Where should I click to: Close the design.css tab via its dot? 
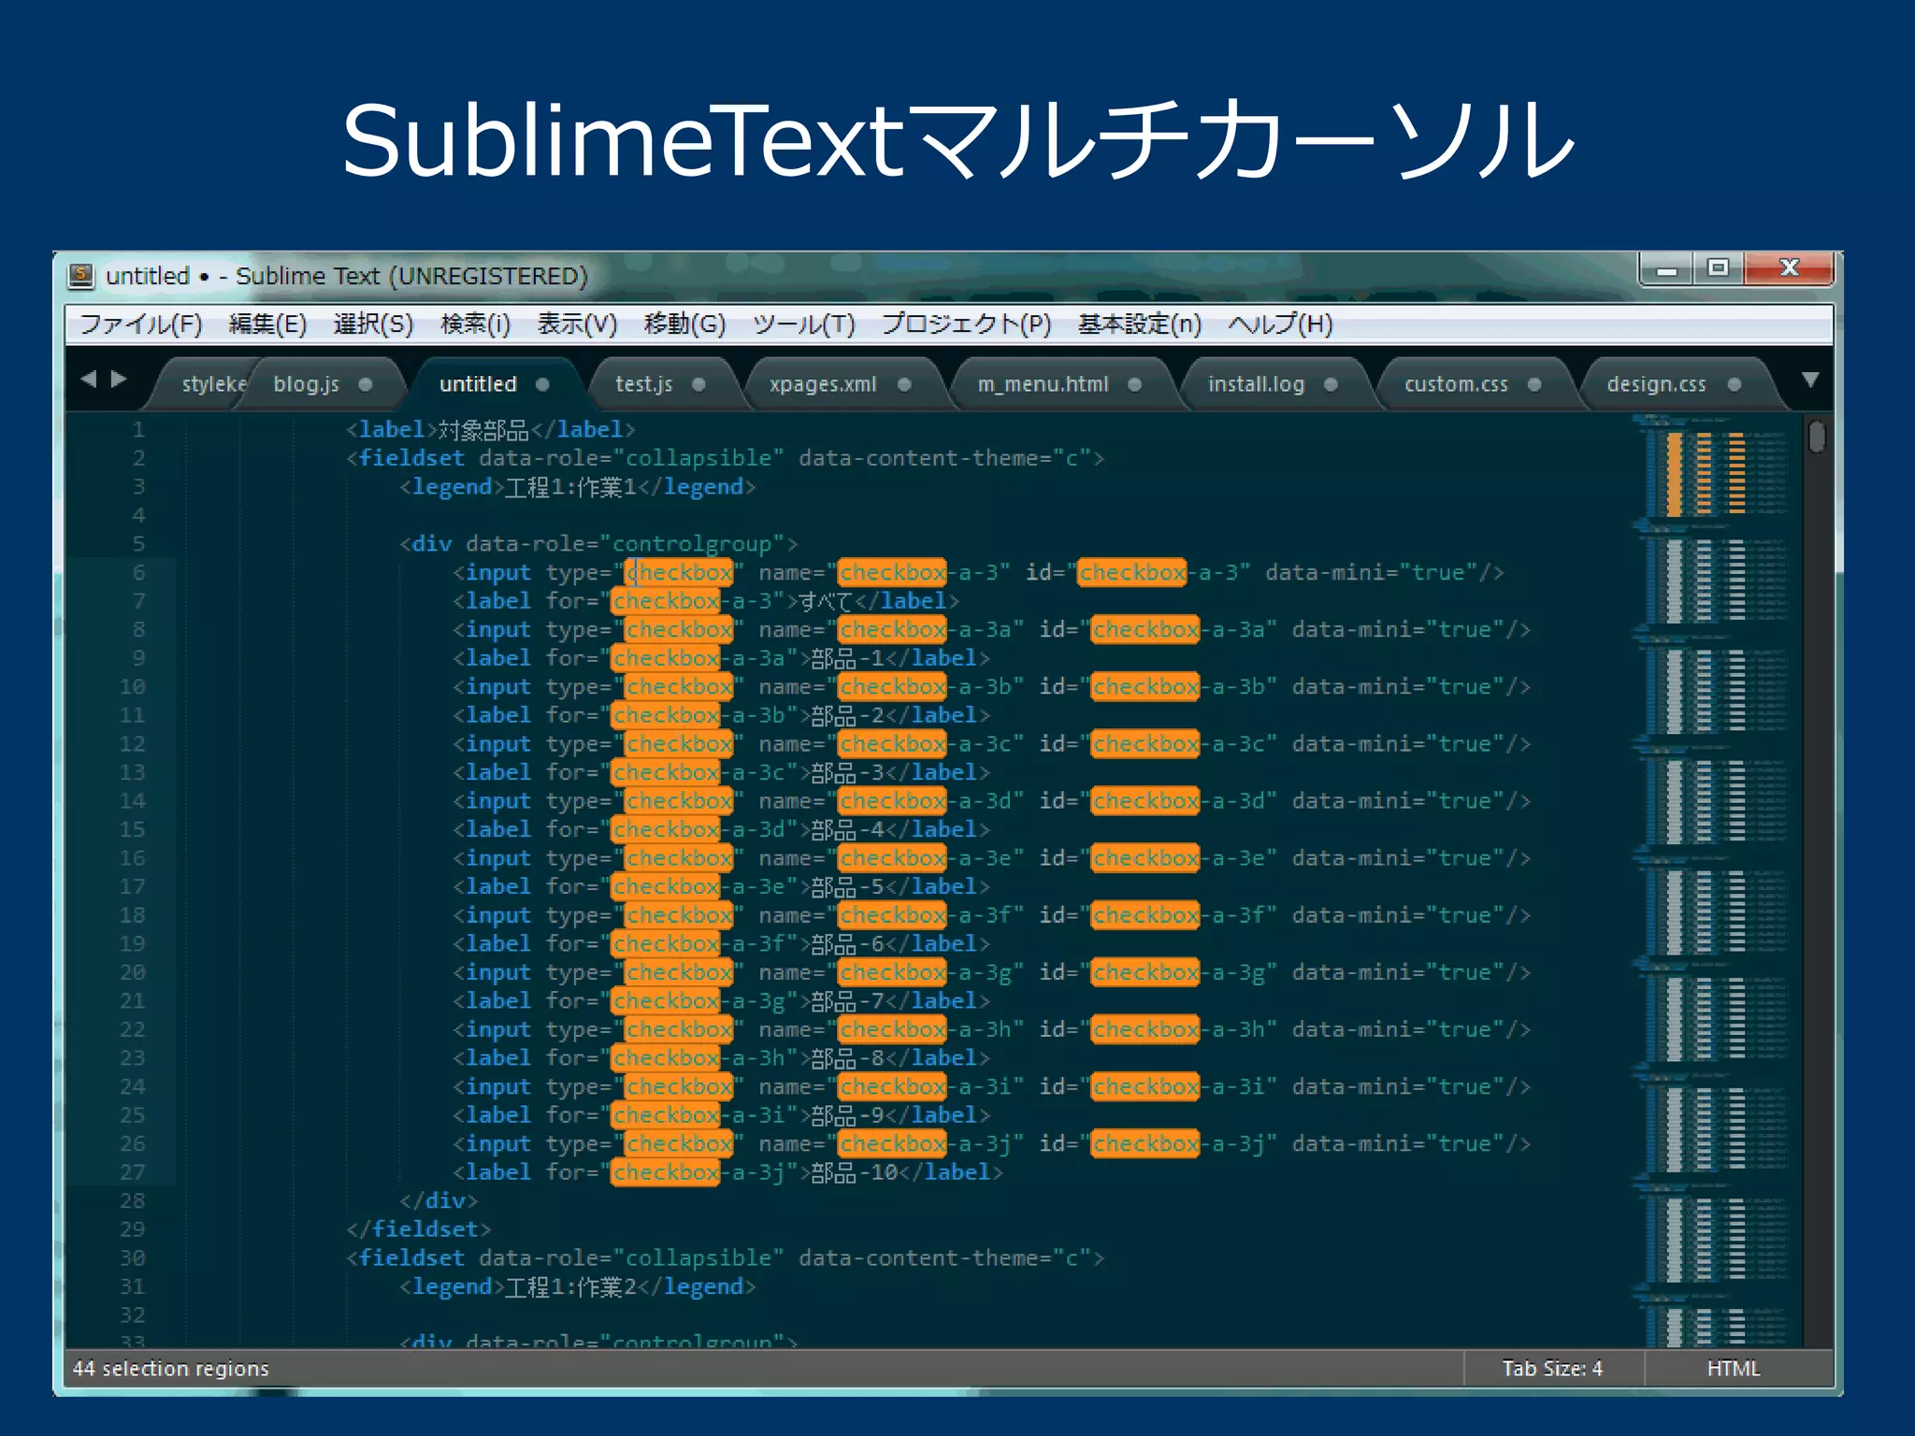[x=1735, y=384]
